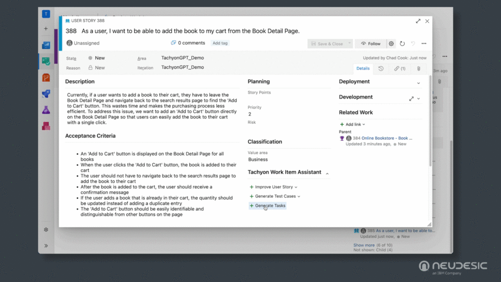Refresh the work item via circular arrow icon

(402, 43)
